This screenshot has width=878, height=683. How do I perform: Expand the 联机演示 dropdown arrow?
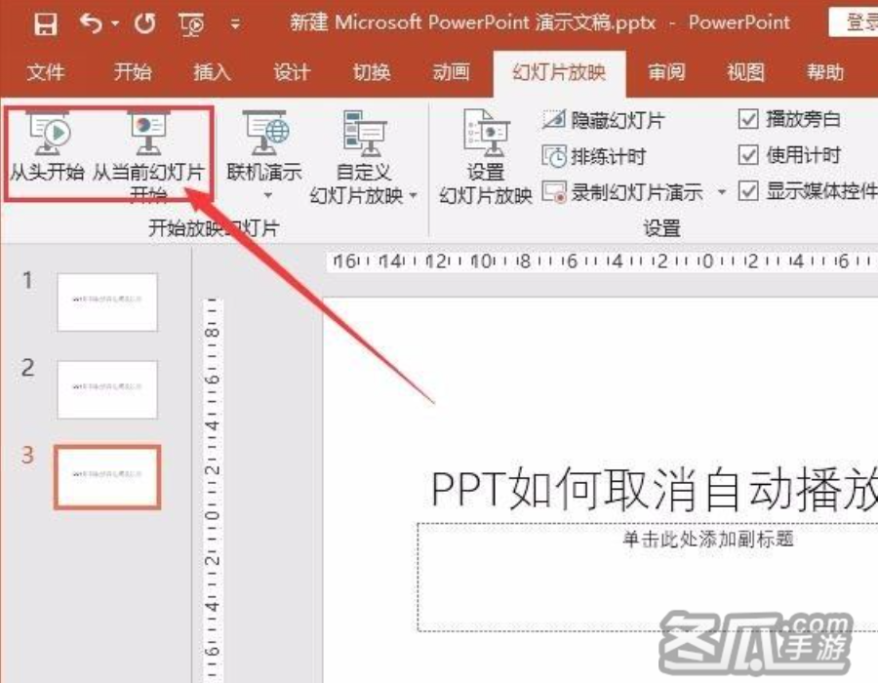pos(267,195)
